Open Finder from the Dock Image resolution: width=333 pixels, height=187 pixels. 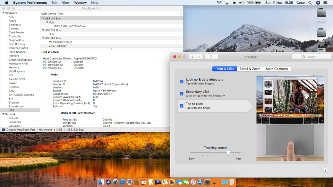pos(101,182)
